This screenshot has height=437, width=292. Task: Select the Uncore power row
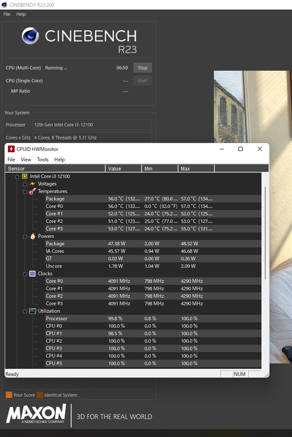[153, 266]
